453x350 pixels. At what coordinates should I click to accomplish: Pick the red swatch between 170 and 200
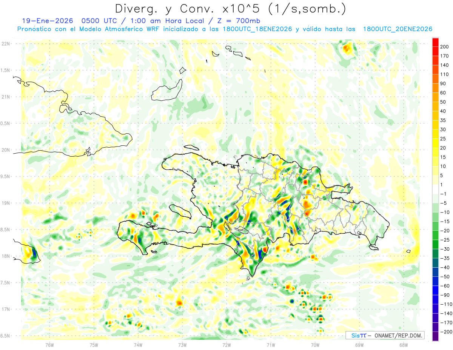(x=435, y=51)
